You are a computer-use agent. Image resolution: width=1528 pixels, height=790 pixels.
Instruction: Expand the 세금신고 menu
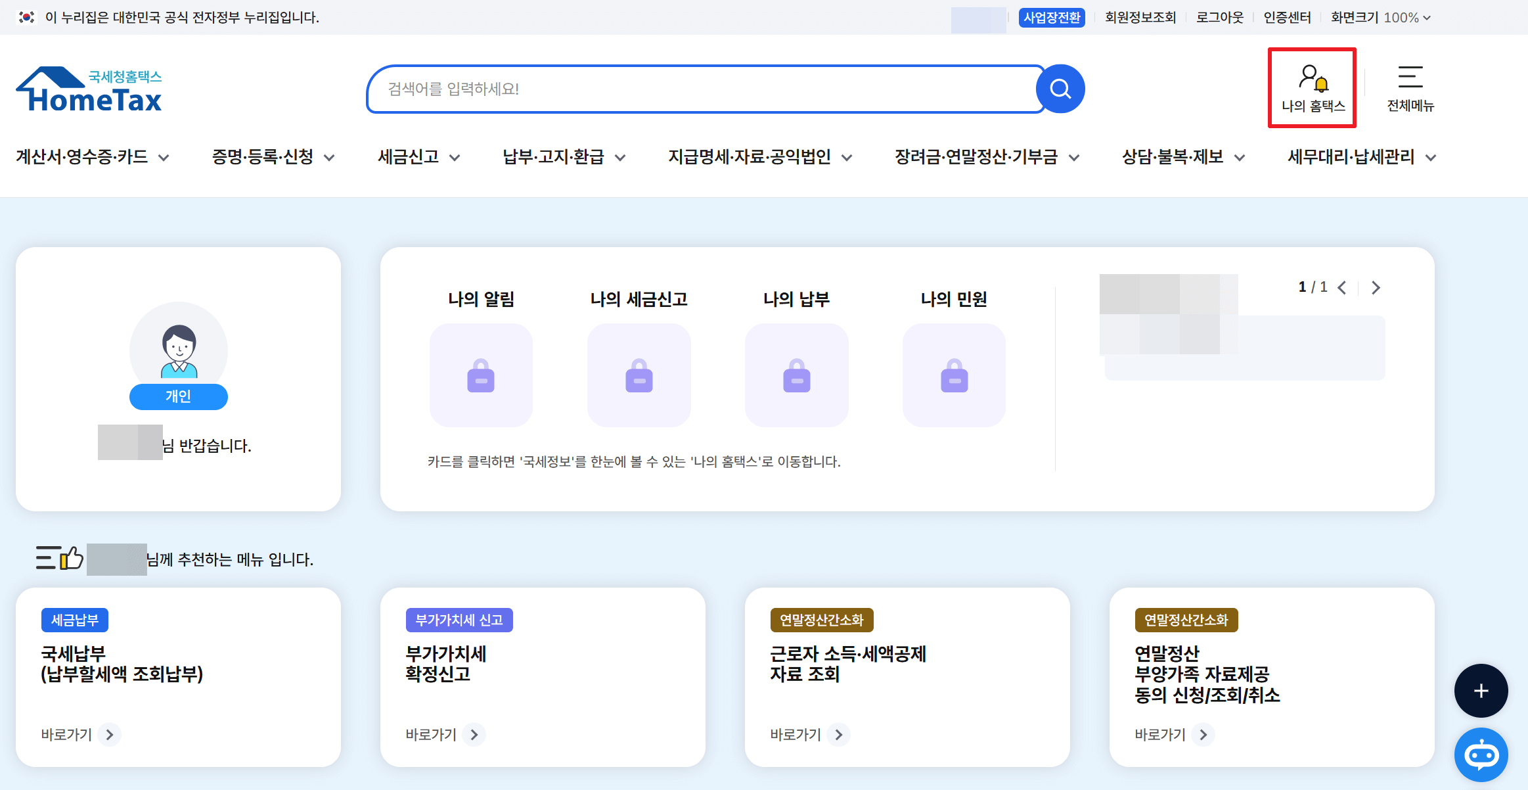[x=418, y=157]
